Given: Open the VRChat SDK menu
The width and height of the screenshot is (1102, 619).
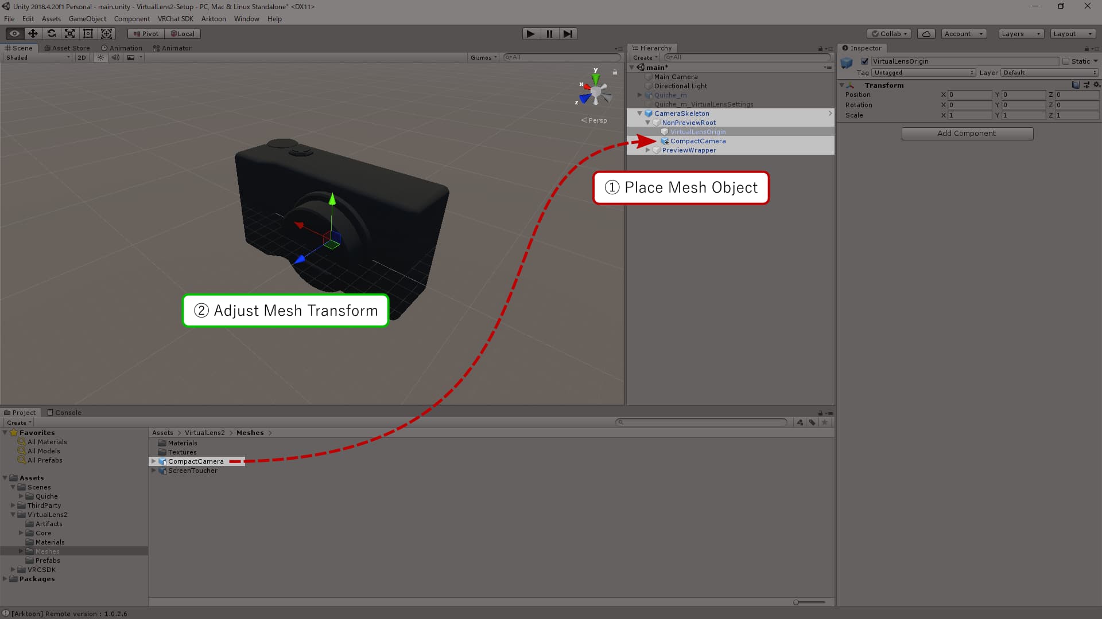Looking at the screenshot, I should tap(175, 19).
